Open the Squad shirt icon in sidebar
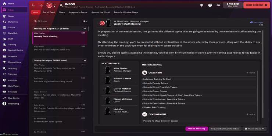 tap(4, 16)
